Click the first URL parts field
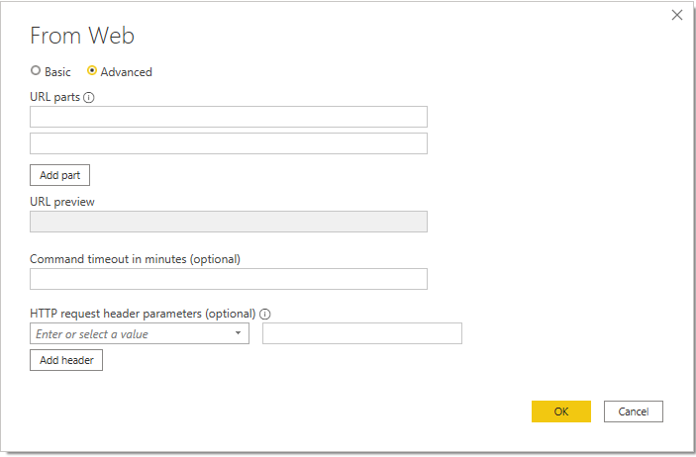Screen dimensions: 696x457 229,117
